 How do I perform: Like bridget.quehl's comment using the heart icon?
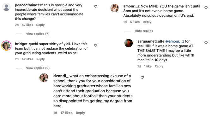tap(95, 45)
